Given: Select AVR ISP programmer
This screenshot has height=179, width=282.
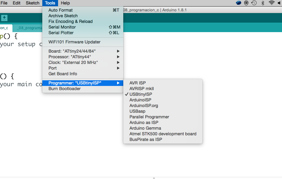Looking at the screenshot, I should point(163,83).
